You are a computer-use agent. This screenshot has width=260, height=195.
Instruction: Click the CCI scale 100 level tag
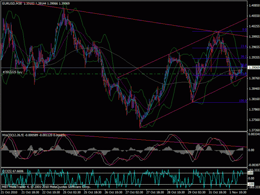[250, 173]
